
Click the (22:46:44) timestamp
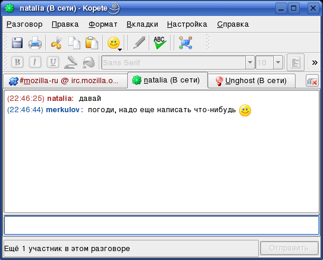coord(25,110)
